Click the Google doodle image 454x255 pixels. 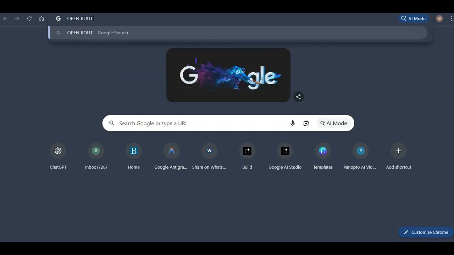(x=228, y=75)
